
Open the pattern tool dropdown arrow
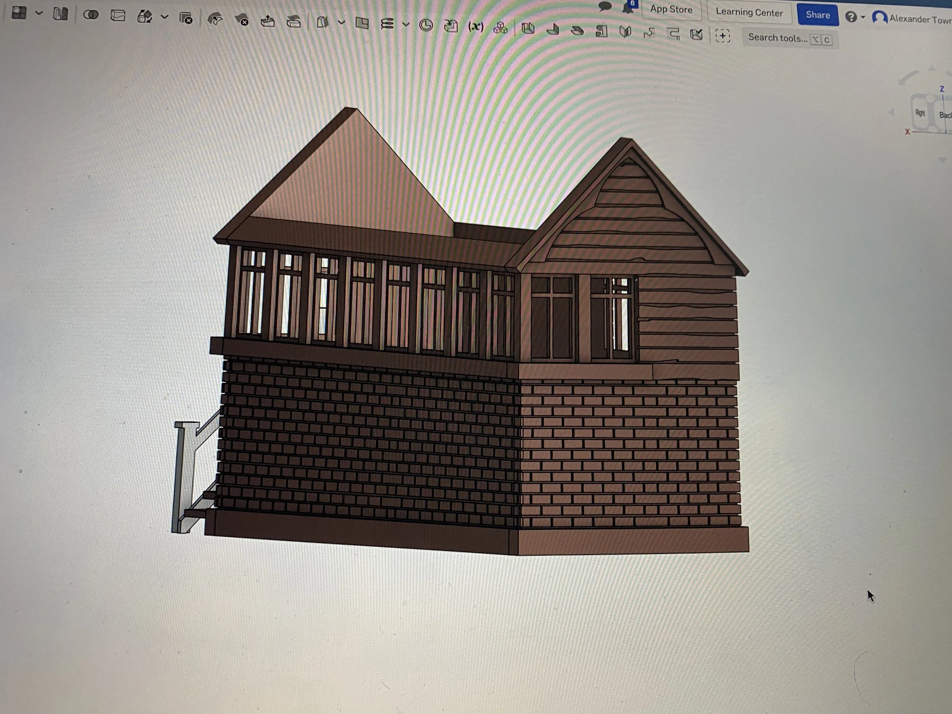[x=39, y=13]
